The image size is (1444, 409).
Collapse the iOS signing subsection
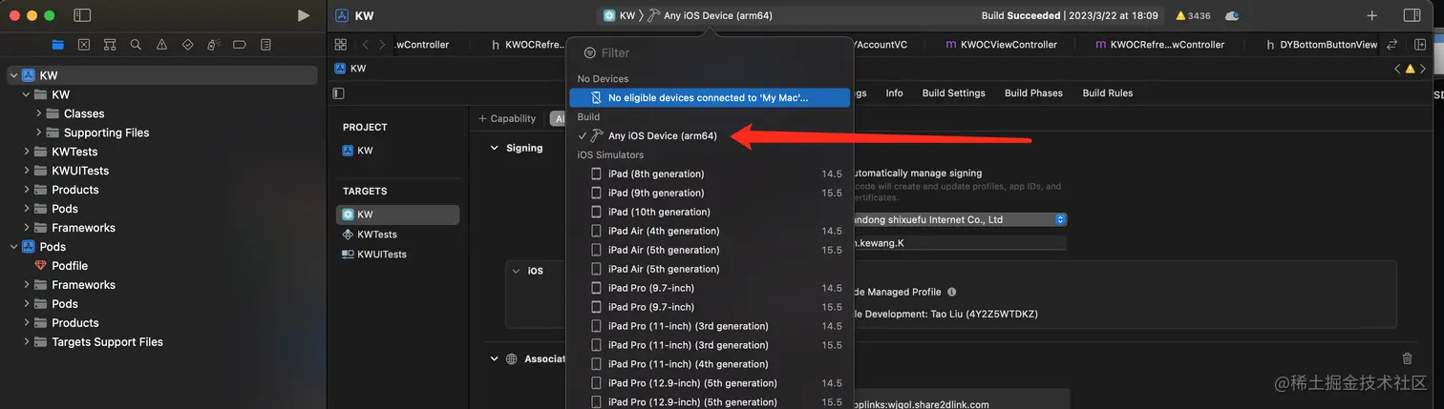click(x=517, y=271)
